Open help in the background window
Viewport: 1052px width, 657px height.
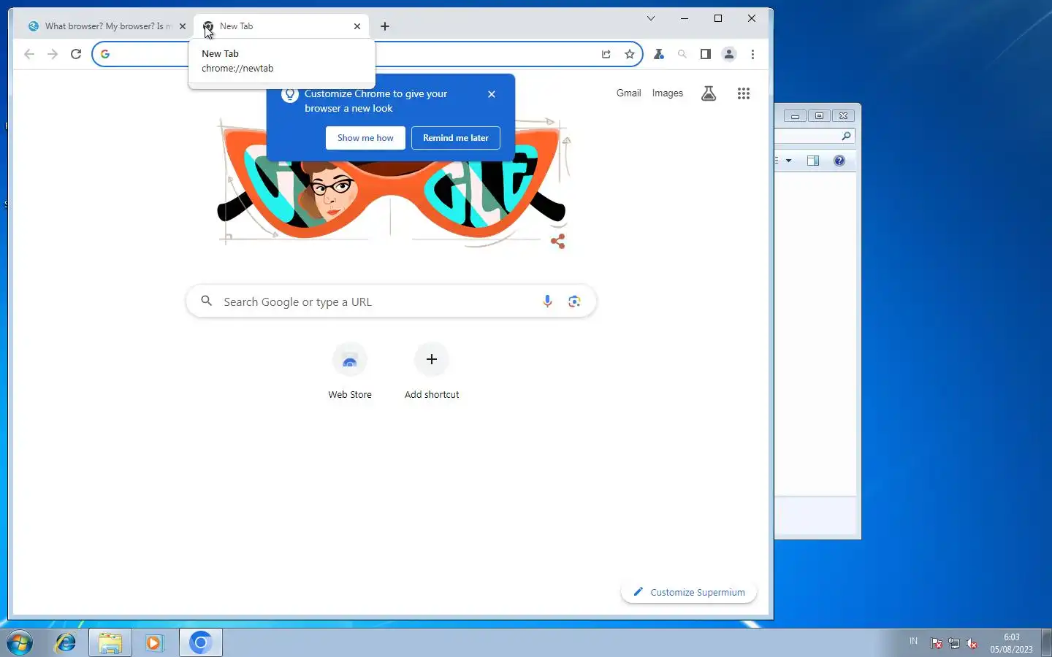839,161
